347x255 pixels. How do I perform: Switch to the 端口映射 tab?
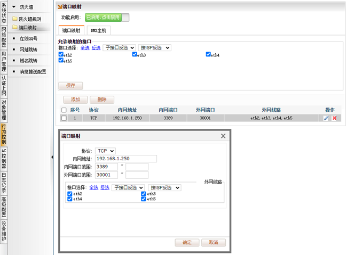point(71,30)
